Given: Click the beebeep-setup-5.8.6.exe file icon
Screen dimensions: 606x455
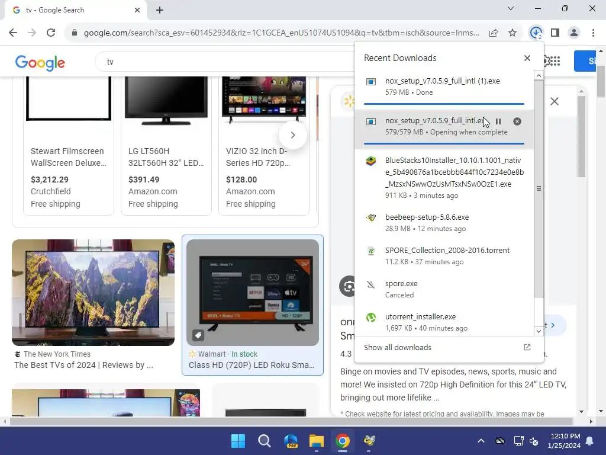Looking at the screenshot, I should 371,218.
